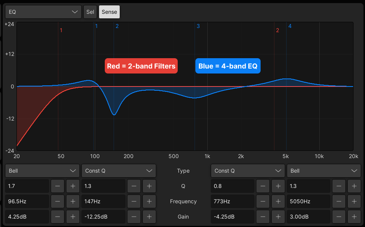The width and height of the screenshot is (365, 227).
Task: Open the EQ mode dropdown
Action: (43, 12)
